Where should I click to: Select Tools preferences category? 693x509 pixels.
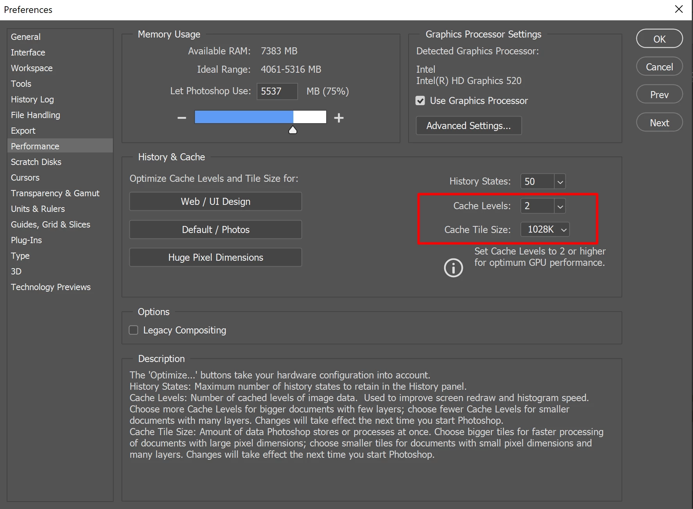(x=60, y=84)
